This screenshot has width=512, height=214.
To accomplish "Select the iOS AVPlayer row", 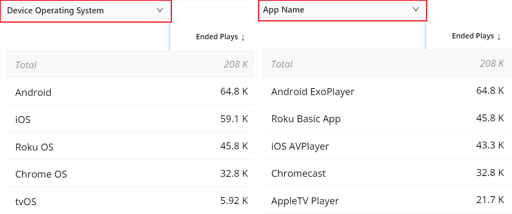I will [387, 145].
